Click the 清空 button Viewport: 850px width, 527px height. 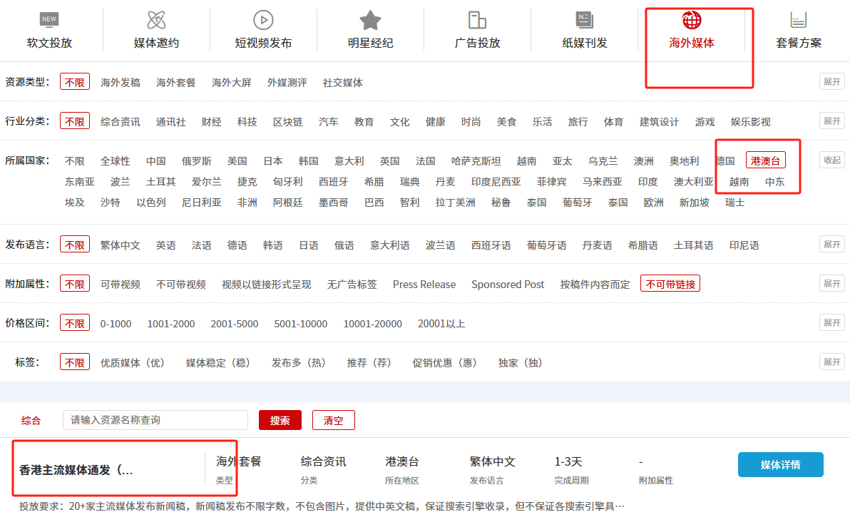[x=333, y=420]
